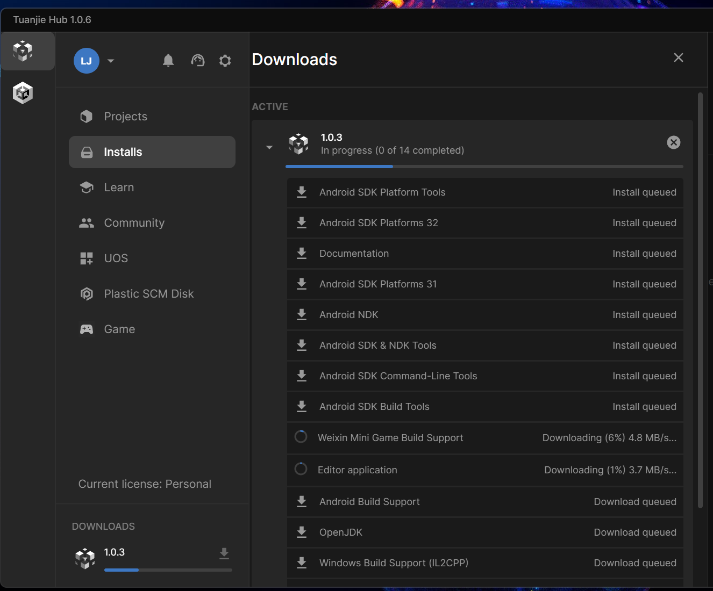
Task: Click Downloading (6%) 4.8 MB/s status
Action: [609, 438]
